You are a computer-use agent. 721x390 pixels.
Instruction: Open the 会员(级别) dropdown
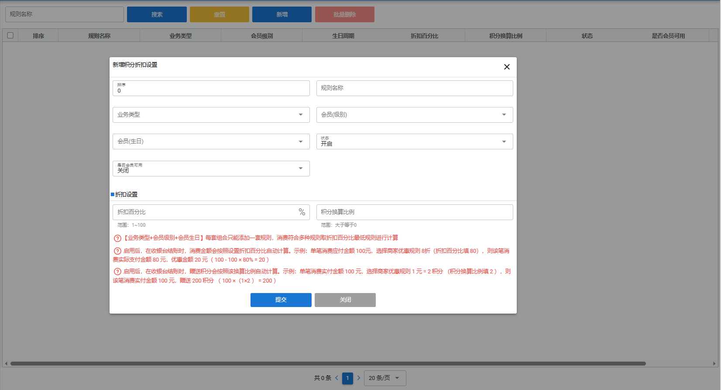(x=415, y=115)
